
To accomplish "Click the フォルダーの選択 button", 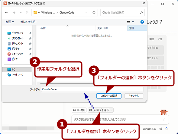I will click(x=109, y=96).
